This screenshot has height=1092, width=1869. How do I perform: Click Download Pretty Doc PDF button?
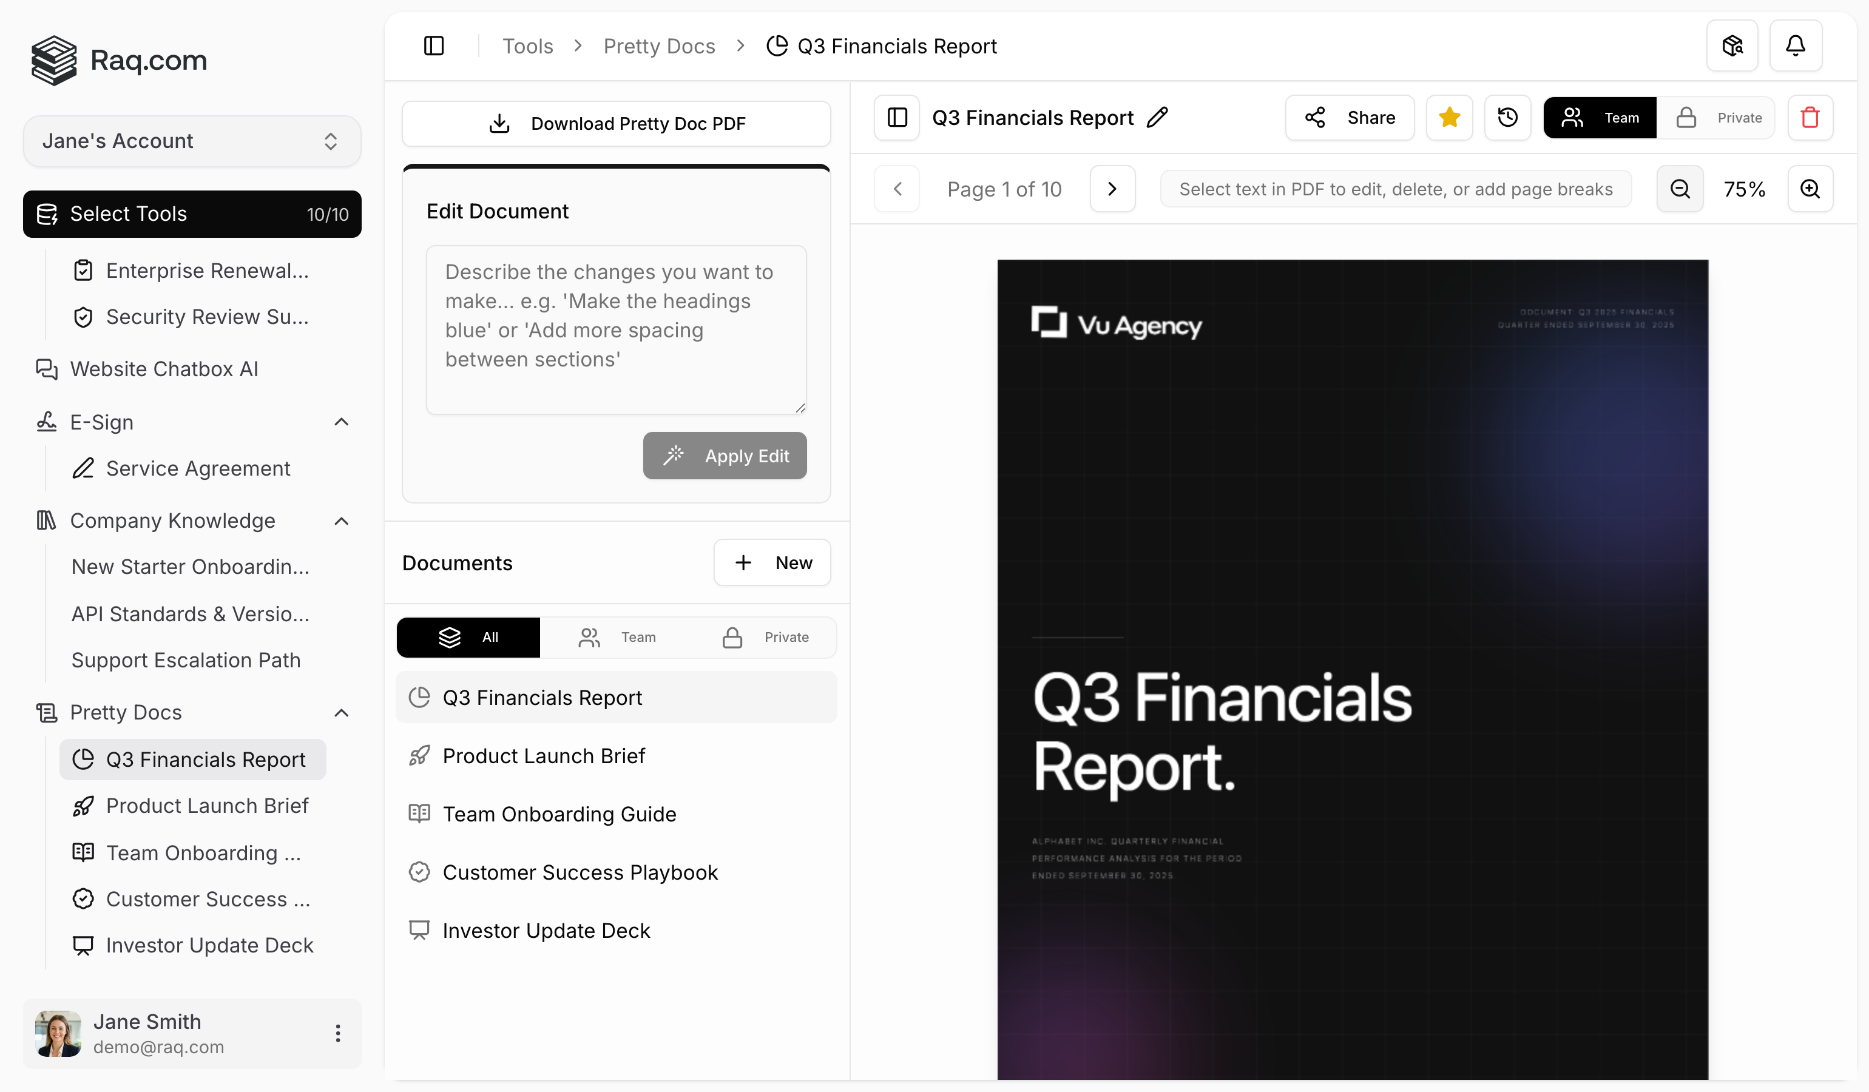coord(617,123)
